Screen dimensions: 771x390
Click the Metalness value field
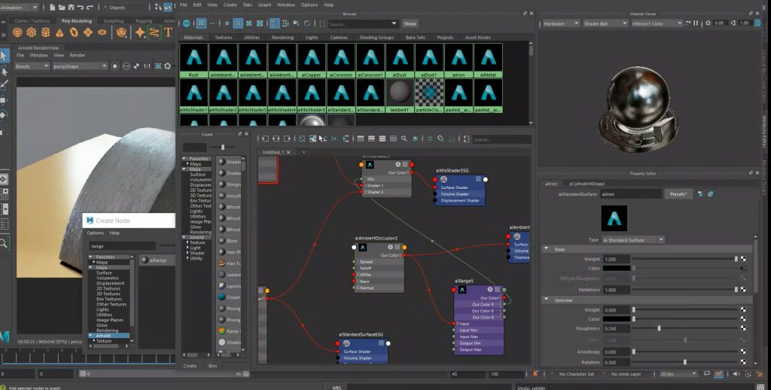pos(616,290)
